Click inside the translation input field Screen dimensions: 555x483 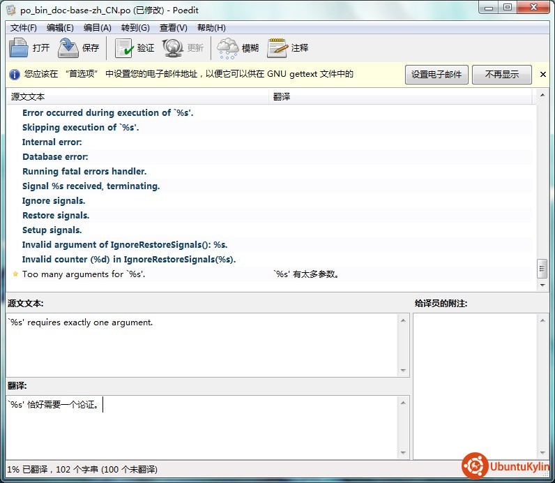tap(202, 427)
